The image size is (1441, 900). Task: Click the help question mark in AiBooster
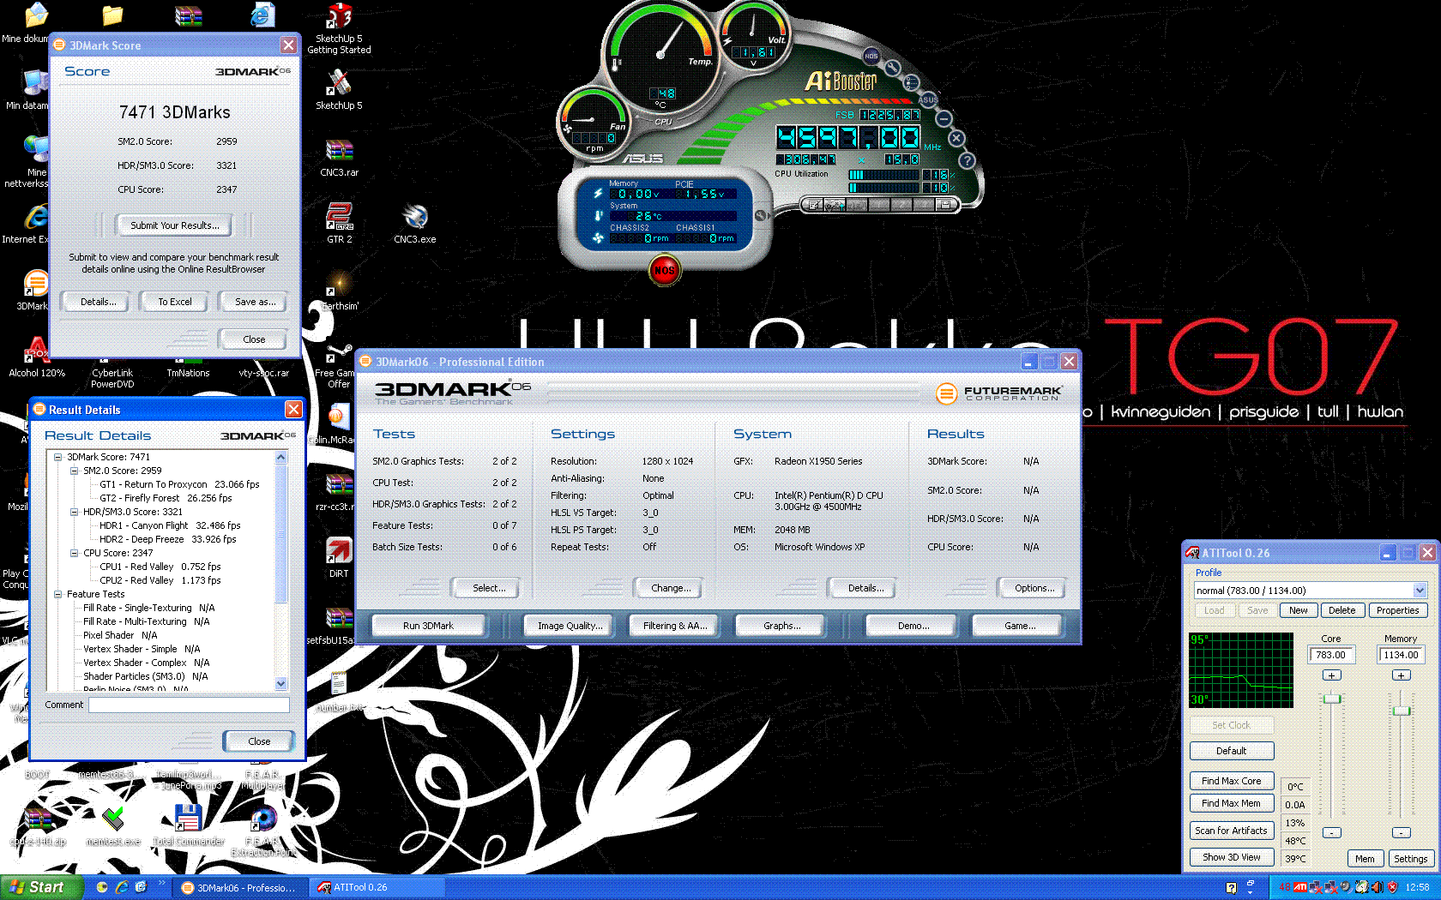tap(967, 160)
